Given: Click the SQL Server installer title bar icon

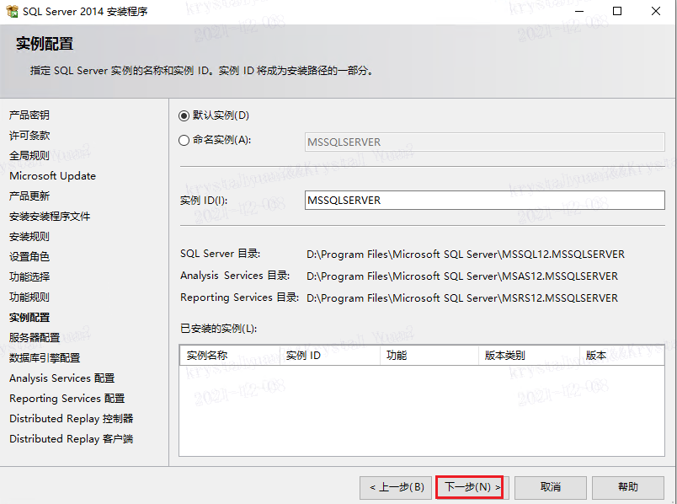Looking at the screenshot, I should click(12, 11).
